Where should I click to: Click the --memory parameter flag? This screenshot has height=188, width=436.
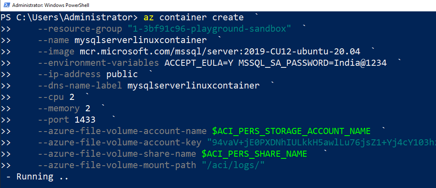59,108
